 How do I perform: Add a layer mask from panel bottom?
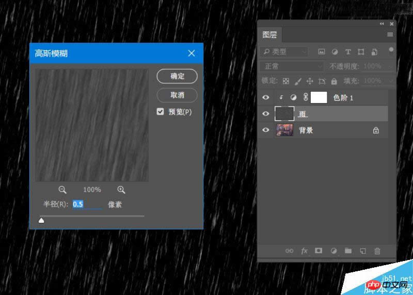[x=319, y=251]
